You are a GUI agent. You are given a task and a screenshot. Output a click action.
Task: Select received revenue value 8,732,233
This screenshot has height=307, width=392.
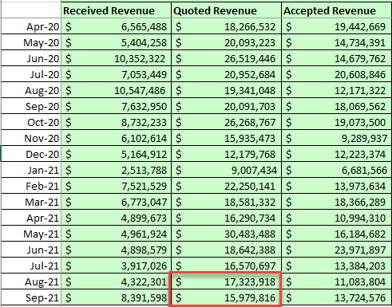pos(116,122)
